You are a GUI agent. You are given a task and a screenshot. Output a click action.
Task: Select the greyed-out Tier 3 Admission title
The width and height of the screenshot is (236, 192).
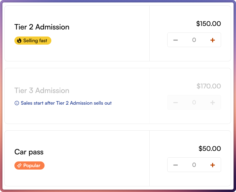coord(42,90)
